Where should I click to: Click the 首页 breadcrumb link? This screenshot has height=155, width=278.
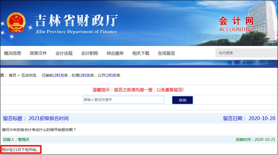(x=13, y=75)
